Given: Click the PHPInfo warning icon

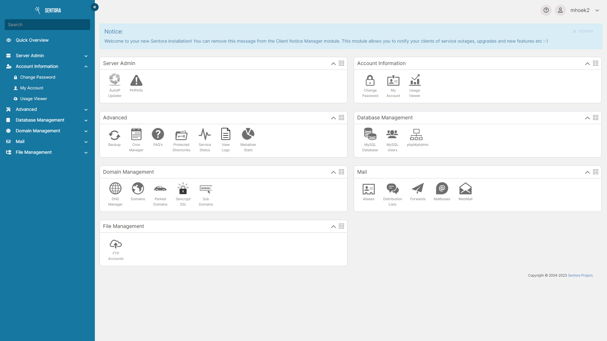Looking at the screenshot, I should [x=136, y=81].
